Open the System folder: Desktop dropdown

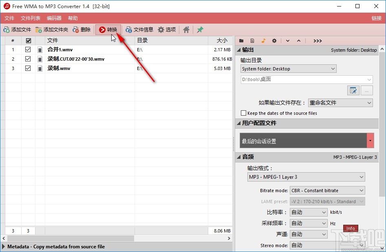coord(288,68)
